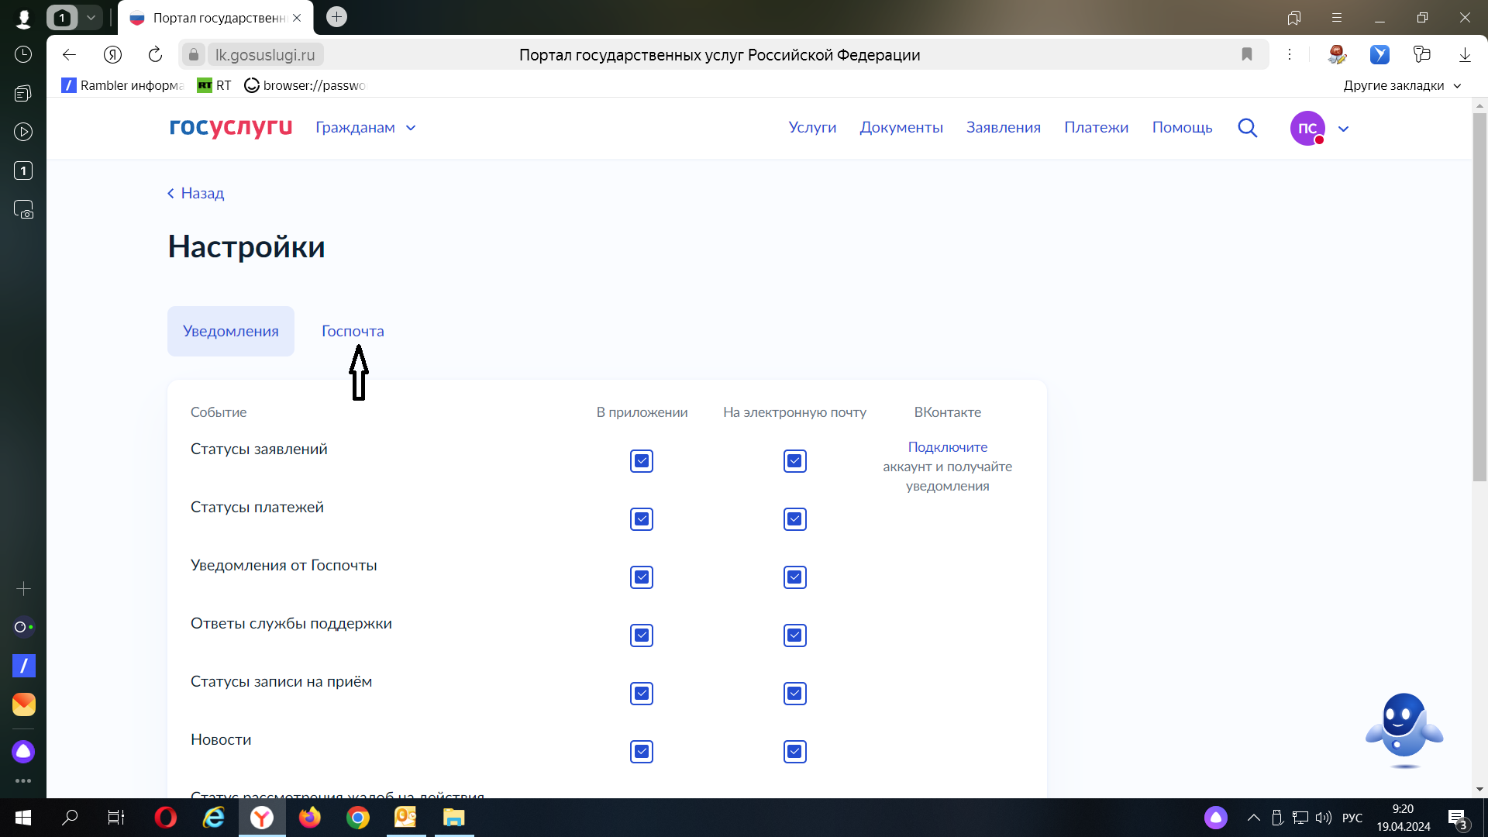
Task: Open Firefox from the taskbar
Action: [309, 818]
